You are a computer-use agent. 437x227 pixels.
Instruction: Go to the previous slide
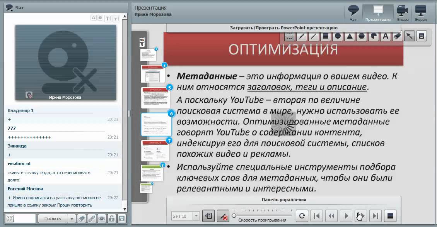[x=331, y=216]
